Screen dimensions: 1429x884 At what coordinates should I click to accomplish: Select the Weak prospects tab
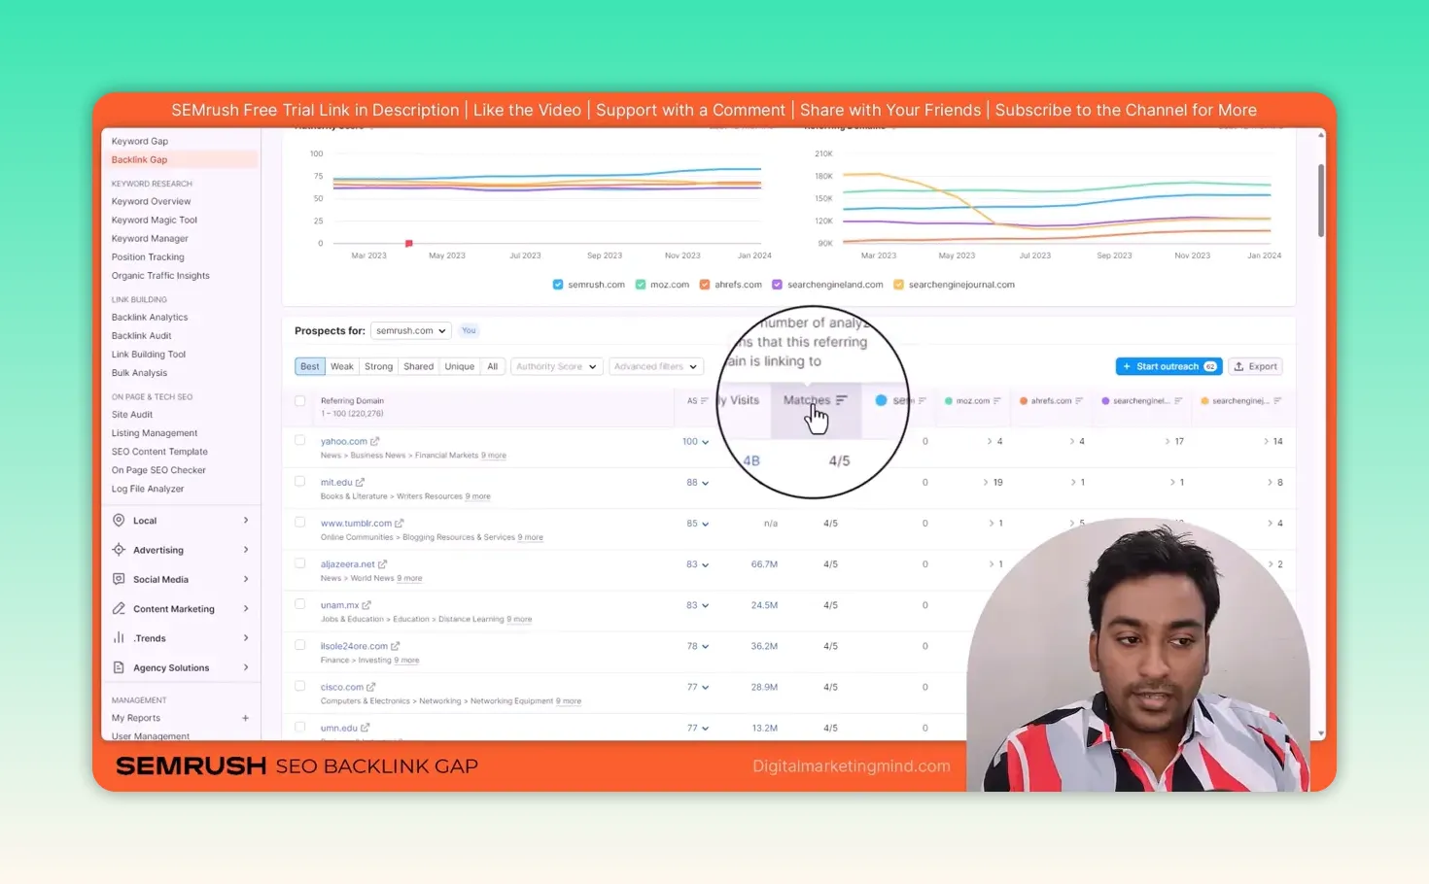tap(341, 366)
